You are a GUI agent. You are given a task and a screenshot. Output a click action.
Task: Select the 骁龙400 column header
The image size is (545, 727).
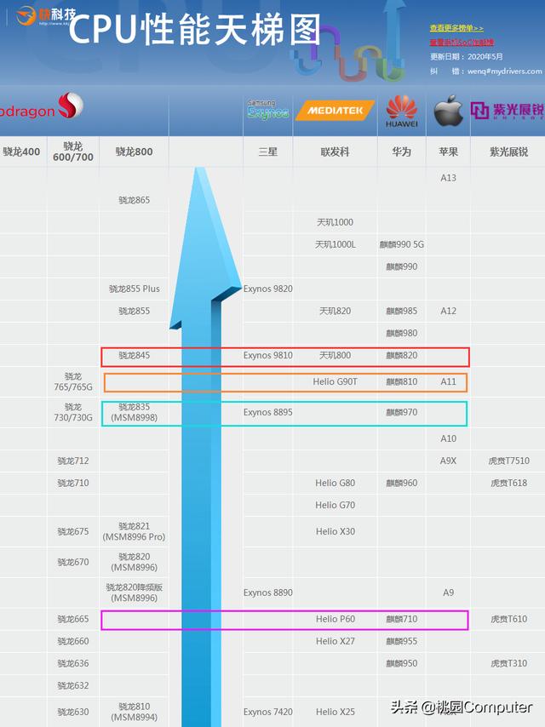(x=21, y=152)
